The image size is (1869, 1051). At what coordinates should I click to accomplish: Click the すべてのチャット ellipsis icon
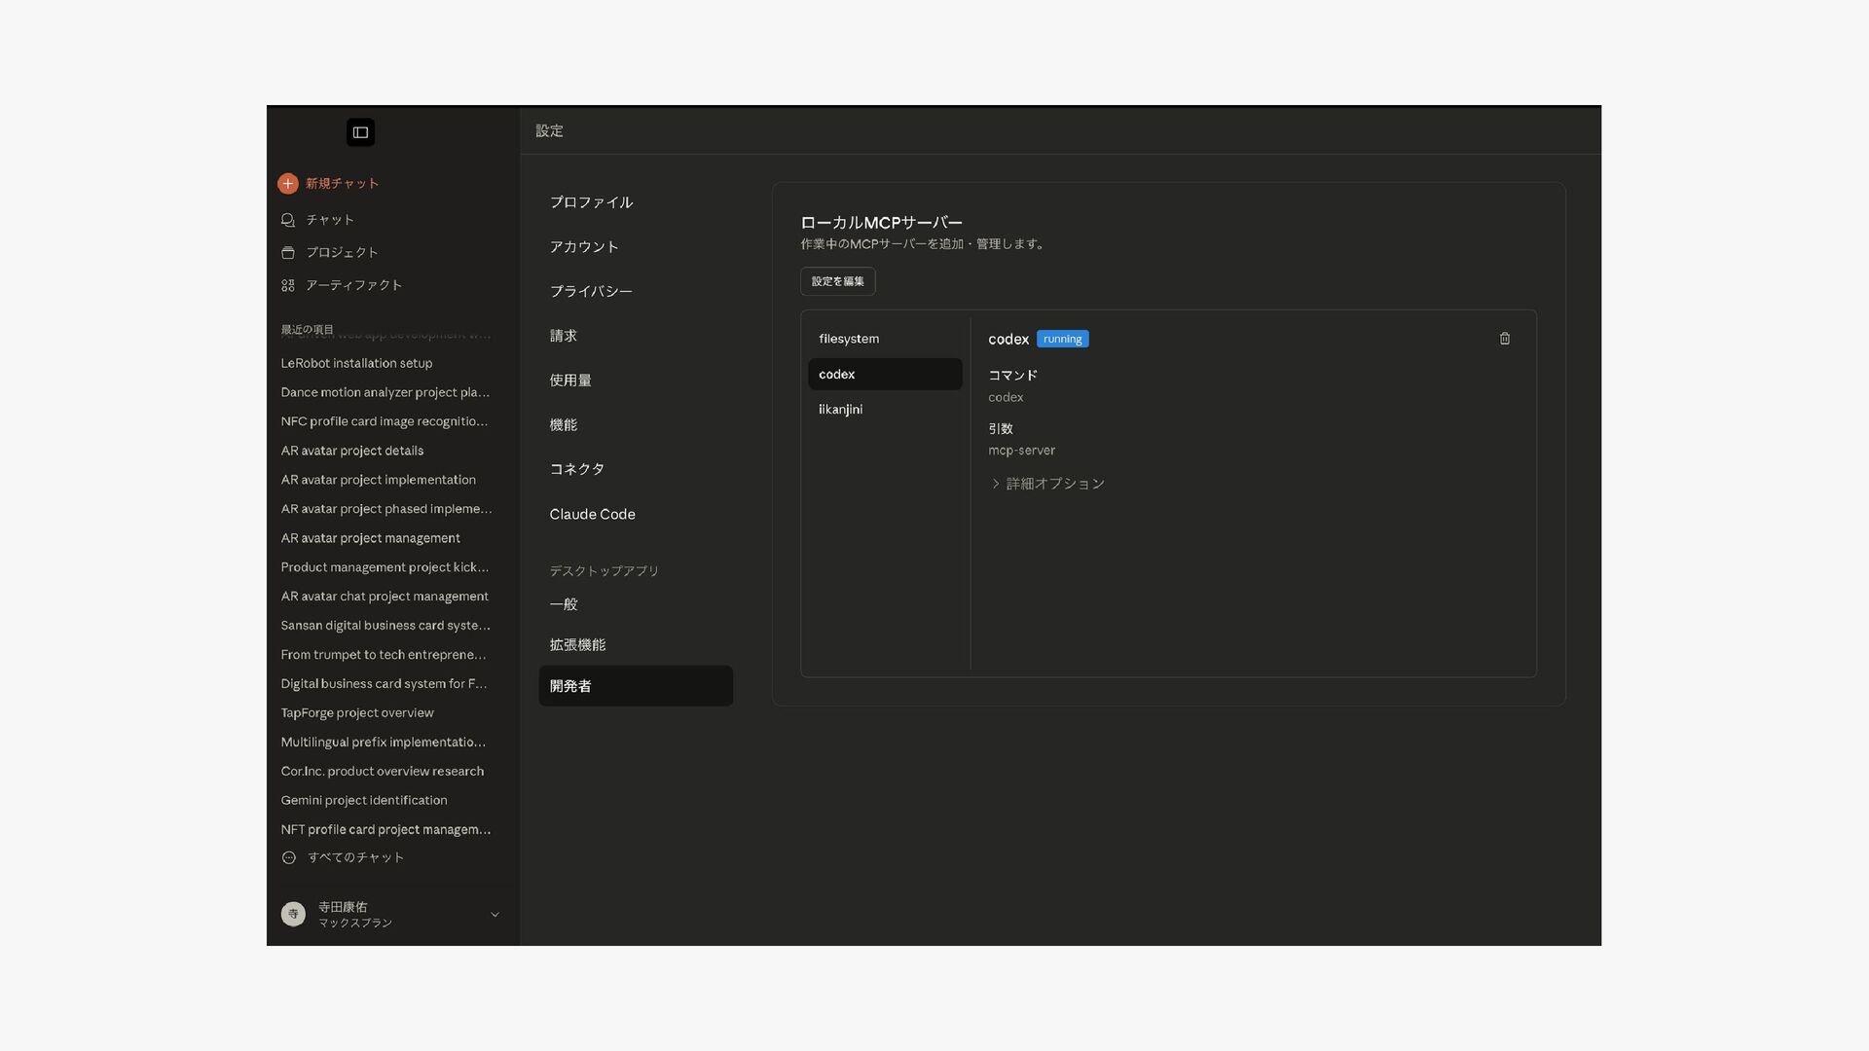289,857
